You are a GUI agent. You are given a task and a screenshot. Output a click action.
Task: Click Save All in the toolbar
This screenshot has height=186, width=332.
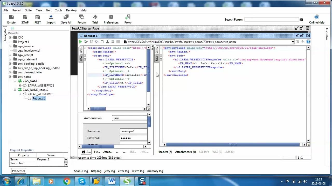[x=66, y=19]
